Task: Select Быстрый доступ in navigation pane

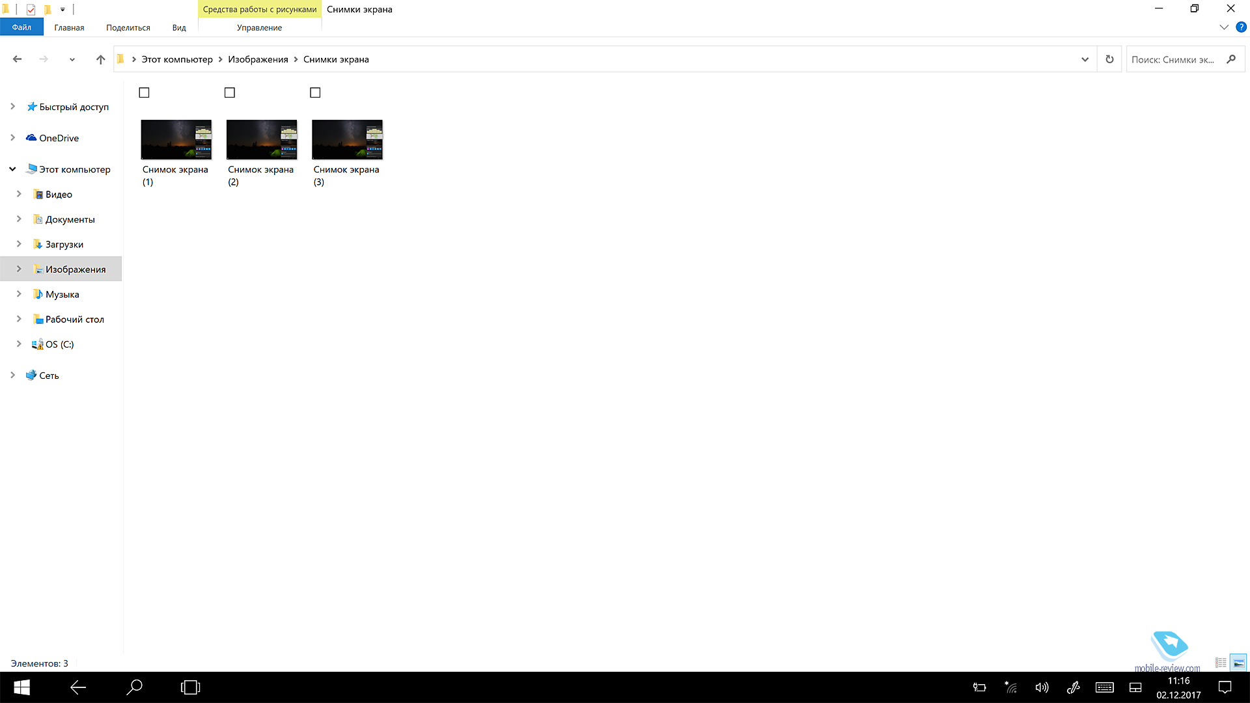Action: [74, 107]
